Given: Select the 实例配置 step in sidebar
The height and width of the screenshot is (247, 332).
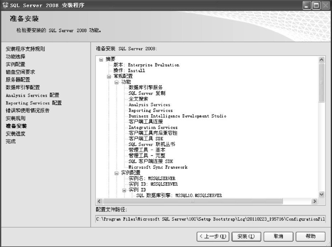Looking at the screenshot, I should pyautogui.click(x=15, y=64).
